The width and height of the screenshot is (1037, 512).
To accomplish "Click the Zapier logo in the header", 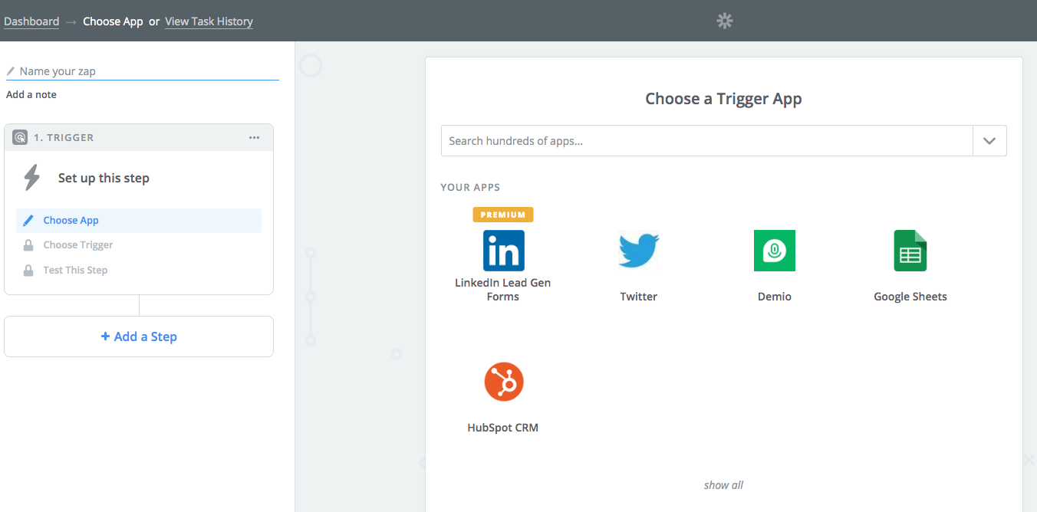I will 725,21.
